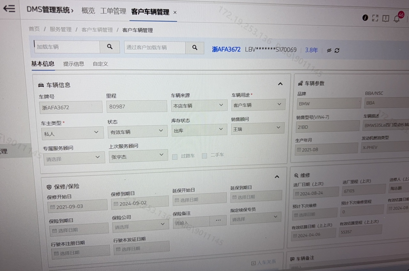Click the 品牌 field showing BMW
The width and height of the screenshot is (409, 271).
pyautogui.click(x=328, y=103)
